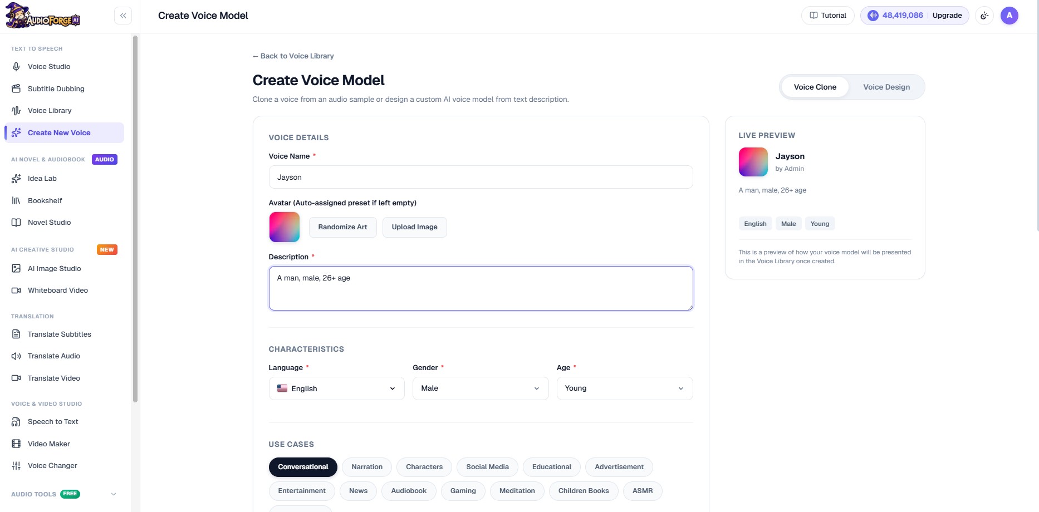
Task: Switch to the Voice Clone tab
Action: coord(815,87)
